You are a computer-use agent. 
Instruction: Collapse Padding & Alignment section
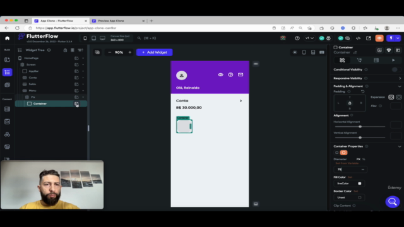[400, 86]
